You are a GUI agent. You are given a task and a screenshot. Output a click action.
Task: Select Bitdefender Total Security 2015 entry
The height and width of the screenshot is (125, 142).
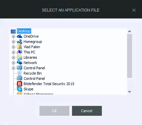[49, 84]
